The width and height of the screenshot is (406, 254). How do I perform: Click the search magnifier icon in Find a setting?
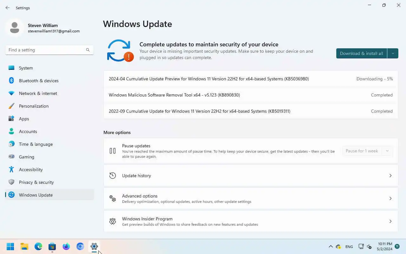(x=88, y=50)
